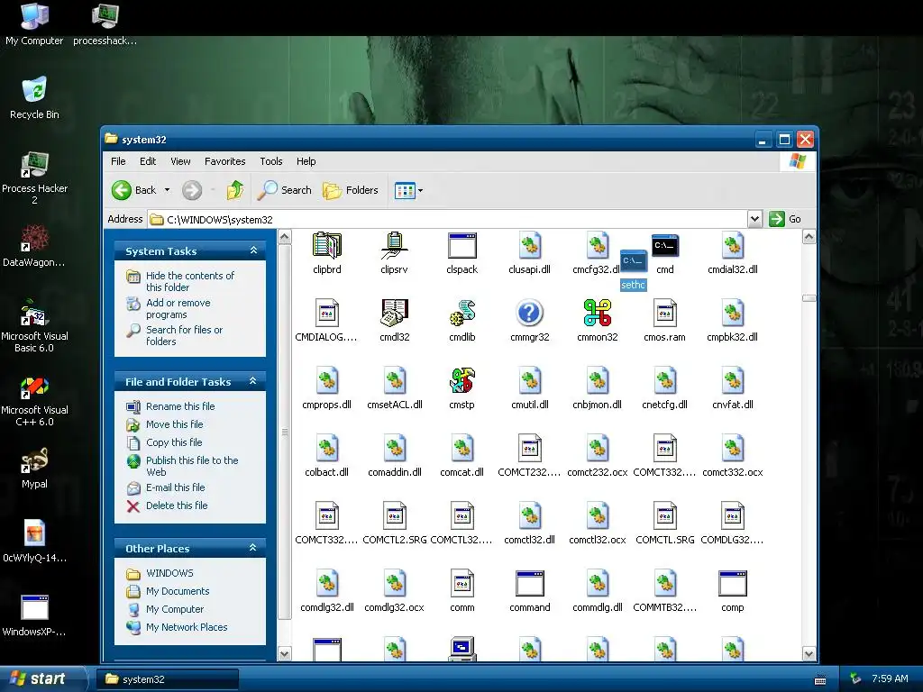Select the cmdlib script icon
Screen dimensions: 923x692
tap(462, 313)
